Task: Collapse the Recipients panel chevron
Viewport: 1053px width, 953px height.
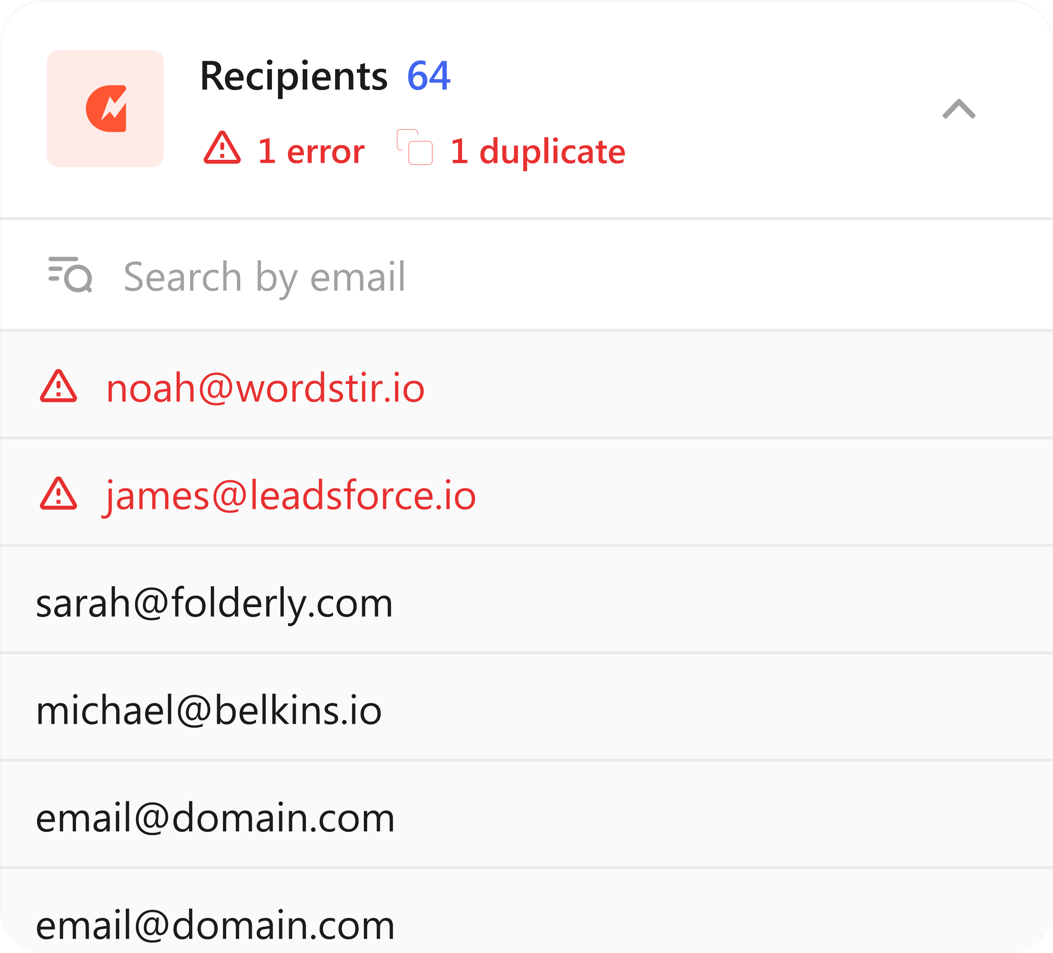Action: (959, 109)
